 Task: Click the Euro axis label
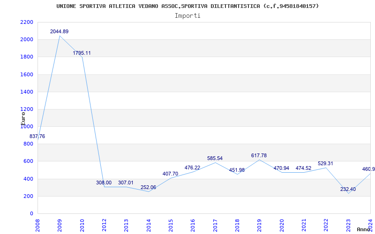(x=23, y=118)
